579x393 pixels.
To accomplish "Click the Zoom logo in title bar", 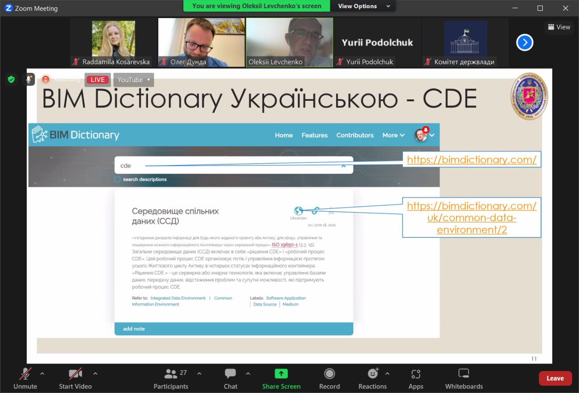I will [8, 8].
